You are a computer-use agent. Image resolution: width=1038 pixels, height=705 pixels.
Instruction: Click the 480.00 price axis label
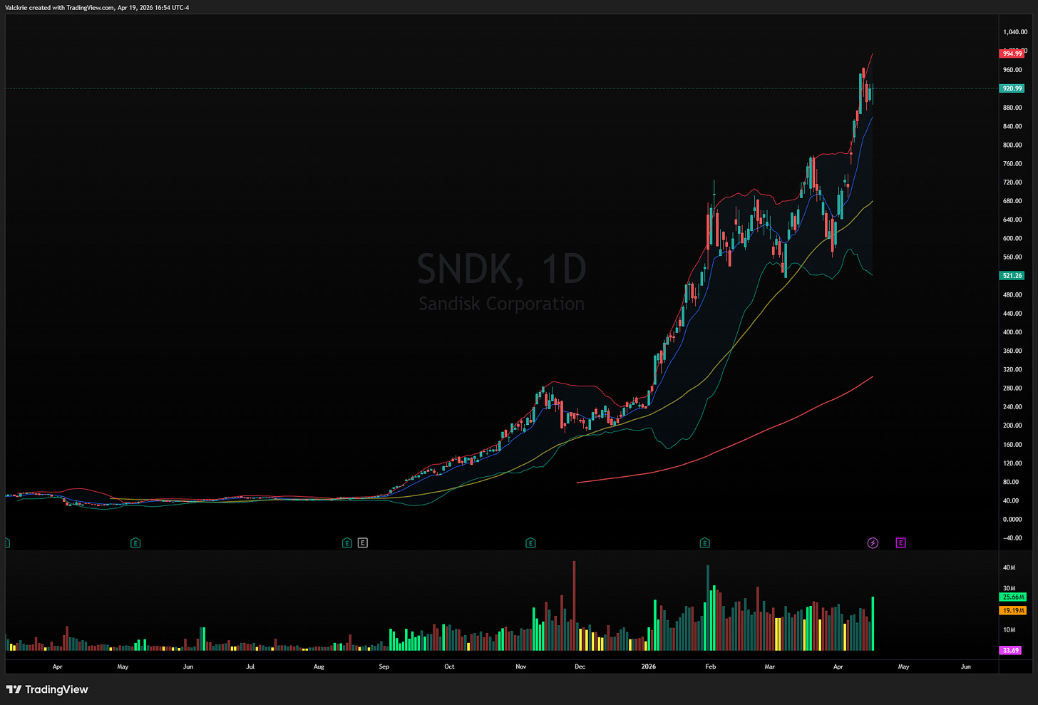(1012, 294)
